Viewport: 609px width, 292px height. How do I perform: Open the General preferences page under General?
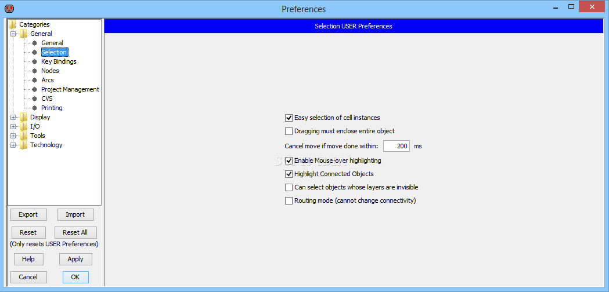point(52,43)
